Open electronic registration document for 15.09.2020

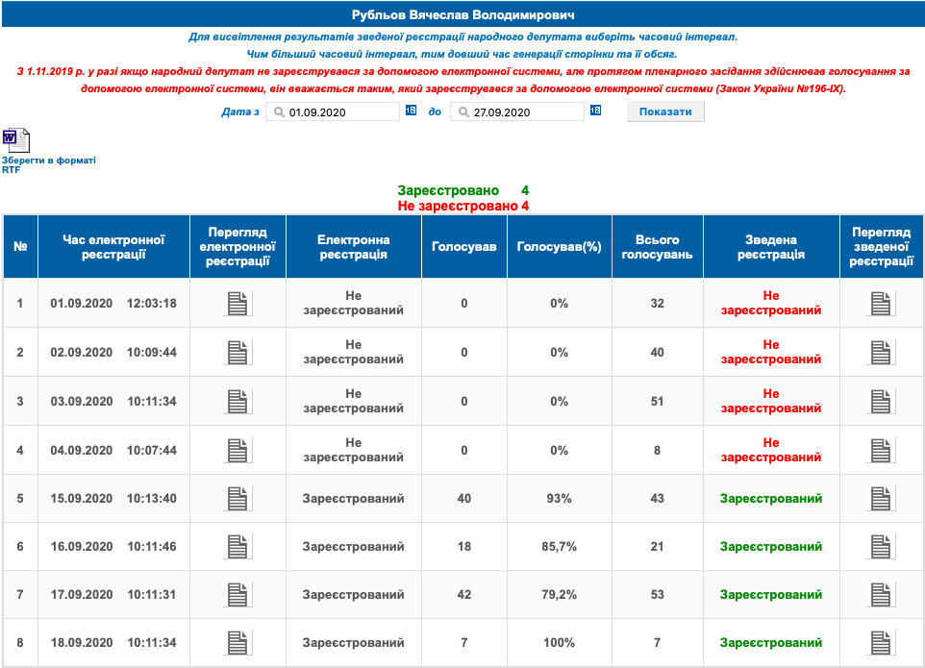click(x=237, y=499)
